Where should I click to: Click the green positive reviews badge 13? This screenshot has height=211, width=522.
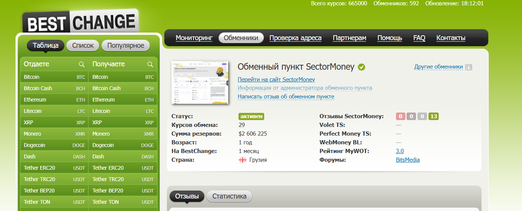pyautogui.click(x=434, y=116)
